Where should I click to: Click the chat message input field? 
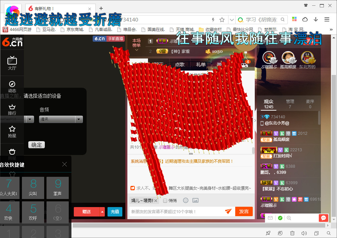[x=176, y=212]
